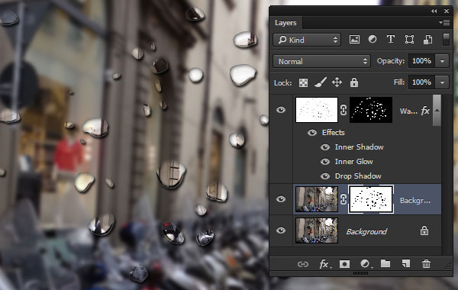Click the Opacity label scrubby slider
This screenshot has width=458, height=290.
pos(391,61)
